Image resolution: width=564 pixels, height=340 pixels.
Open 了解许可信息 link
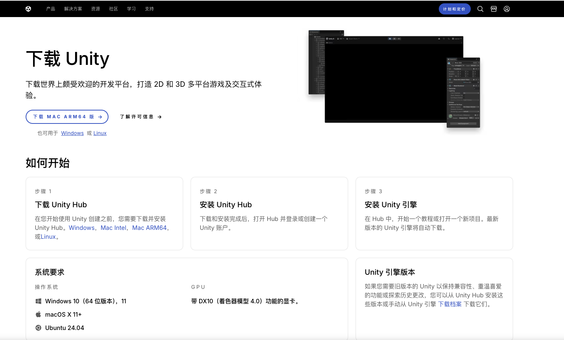coord(141,117)
